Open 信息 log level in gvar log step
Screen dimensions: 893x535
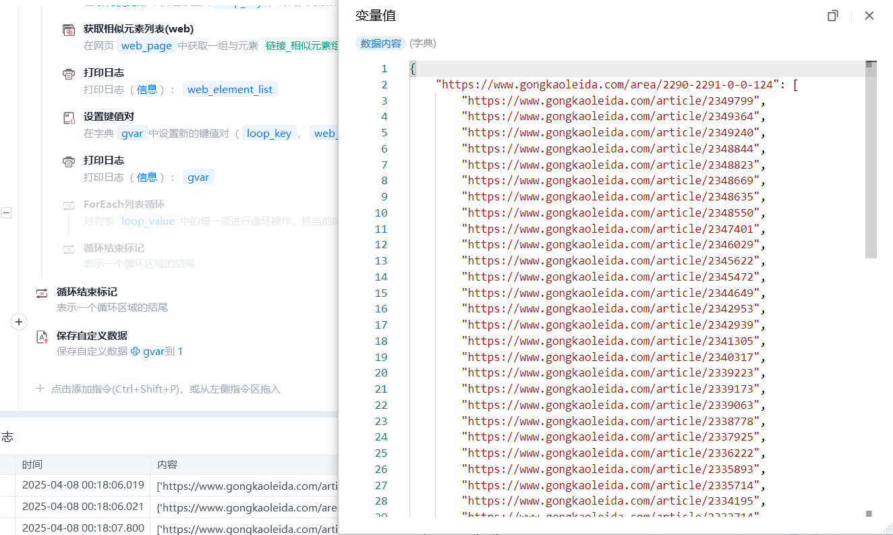[147, 177]
